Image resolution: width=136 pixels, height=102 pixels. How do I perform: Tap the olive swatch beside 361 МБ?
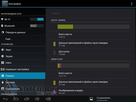point(54,83)
